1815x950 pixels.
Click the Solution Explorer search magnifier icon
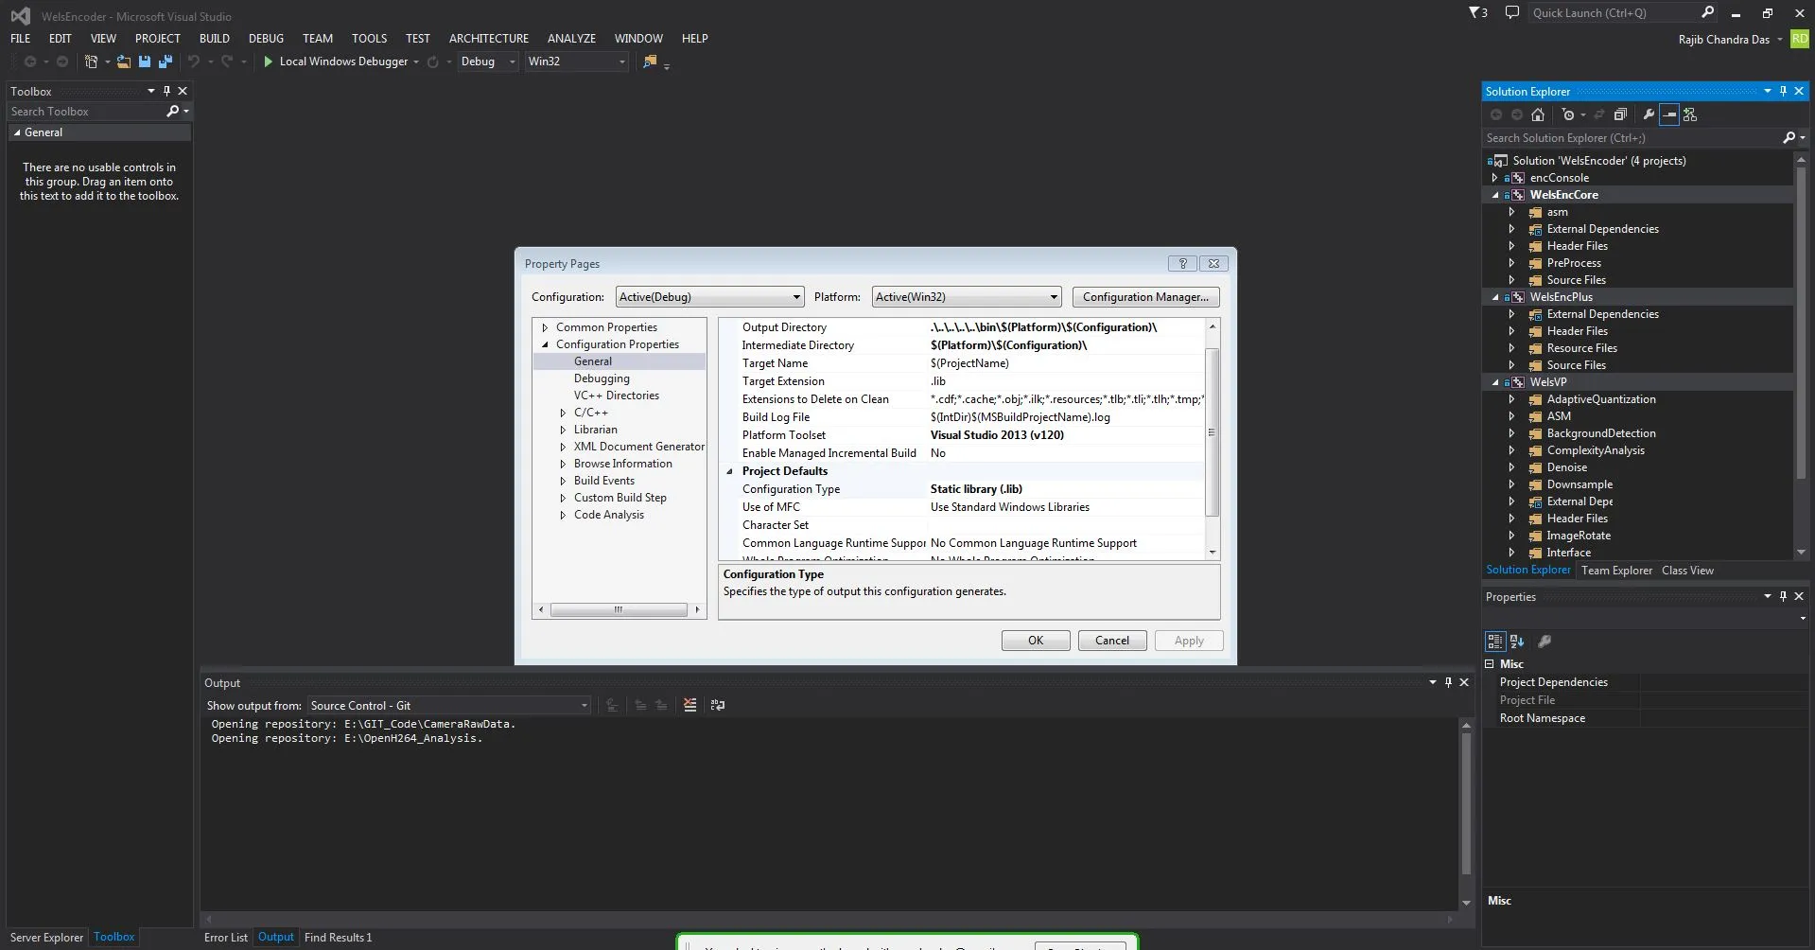[x=1789, y=138]
